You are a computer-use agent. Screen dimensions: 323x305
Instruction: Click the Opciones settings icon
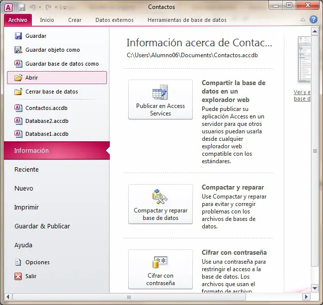click(18, 262)
